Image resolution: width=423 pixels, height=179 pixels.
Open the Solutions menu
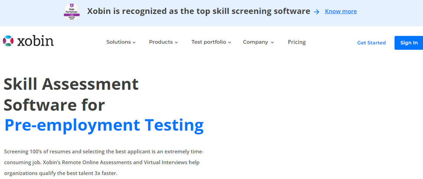coord(119,42)
